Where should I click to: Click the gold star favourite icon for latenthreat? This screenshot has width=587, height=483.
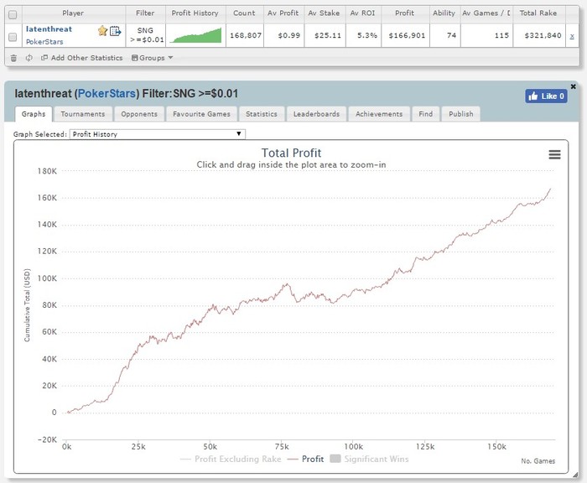[102, 31]
